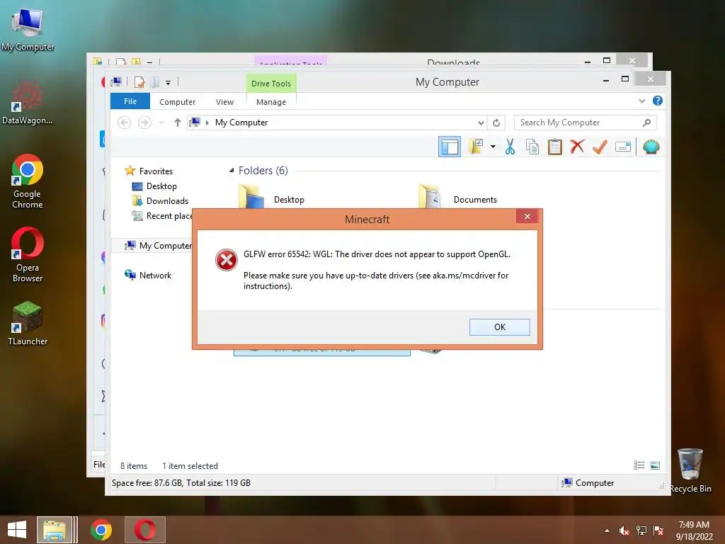Screen dimensions: 725x544
Task: Select the My Computer desktop icon
Action: (28, 28)
